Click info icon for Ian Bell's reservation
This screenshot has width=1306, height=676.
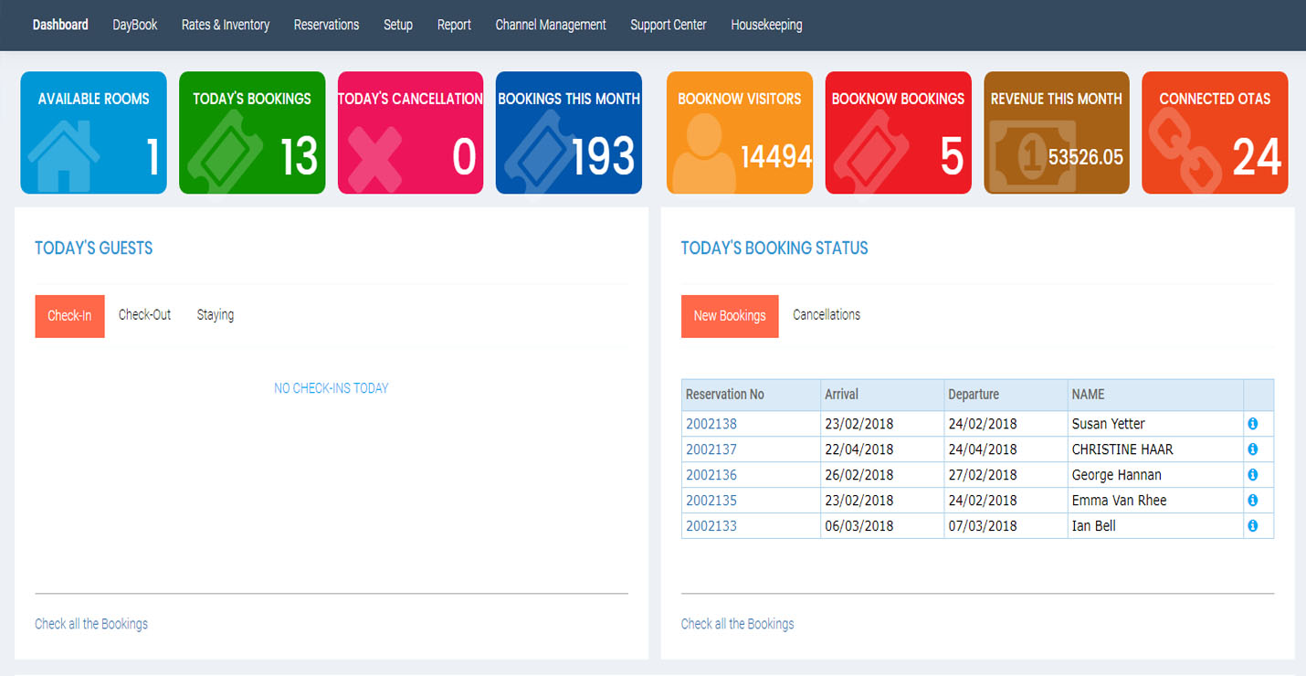tap(1252, 526)
